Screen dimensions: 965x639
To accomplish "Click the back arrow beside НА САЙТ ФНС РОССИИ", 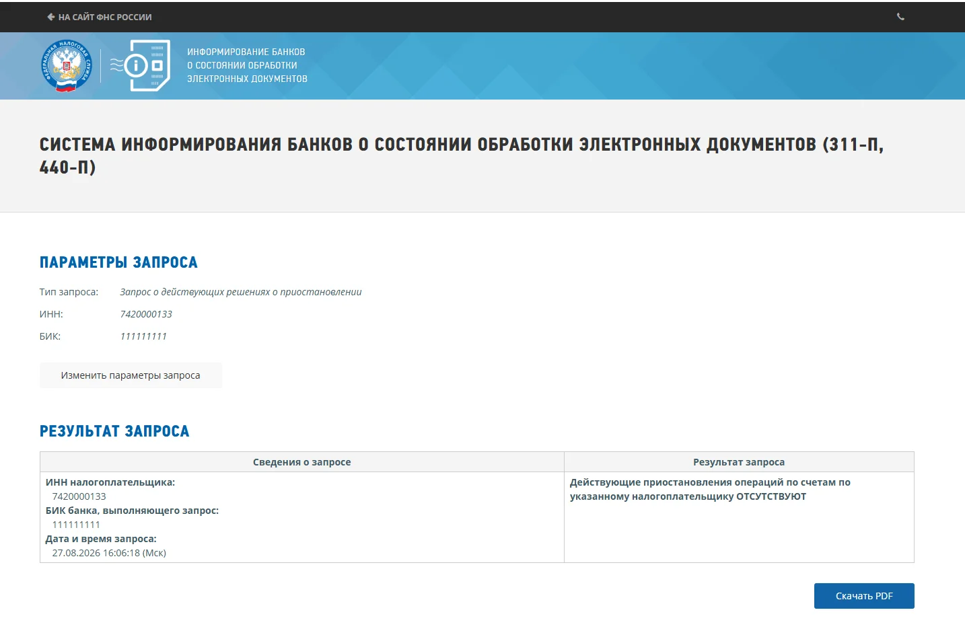I will pos(50,17).
